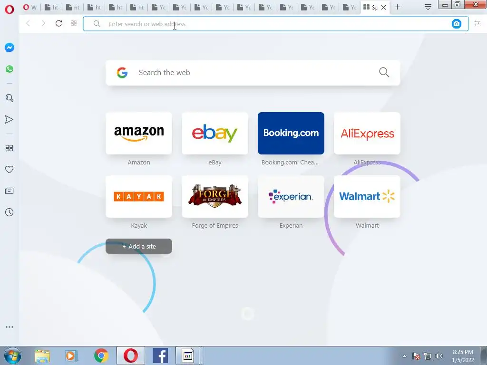Open the AliExpress speed dial tile

(x=367, y=133)
